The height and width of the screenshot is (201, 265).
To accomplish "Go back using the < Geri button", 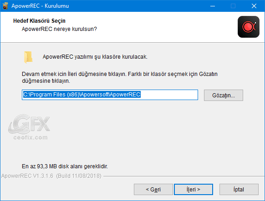I will 153,189.
